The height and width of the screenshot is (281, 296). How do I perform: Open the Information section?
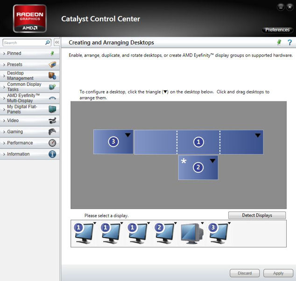29,154
